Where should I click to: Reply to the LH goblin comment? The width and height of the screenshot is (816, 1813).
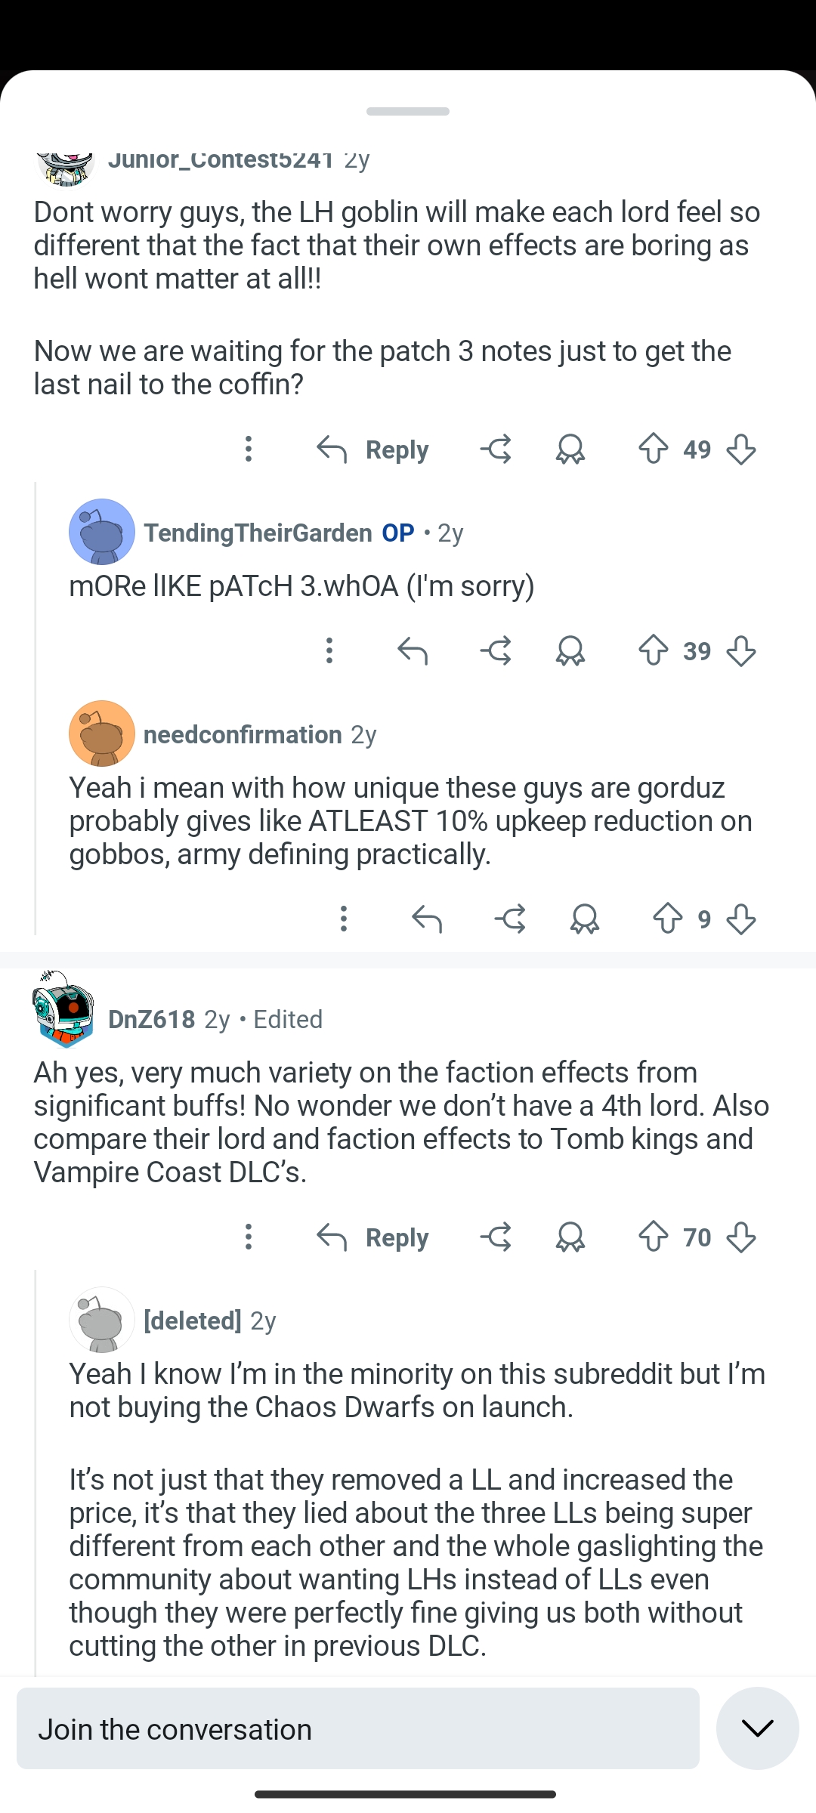coord(373,449)
